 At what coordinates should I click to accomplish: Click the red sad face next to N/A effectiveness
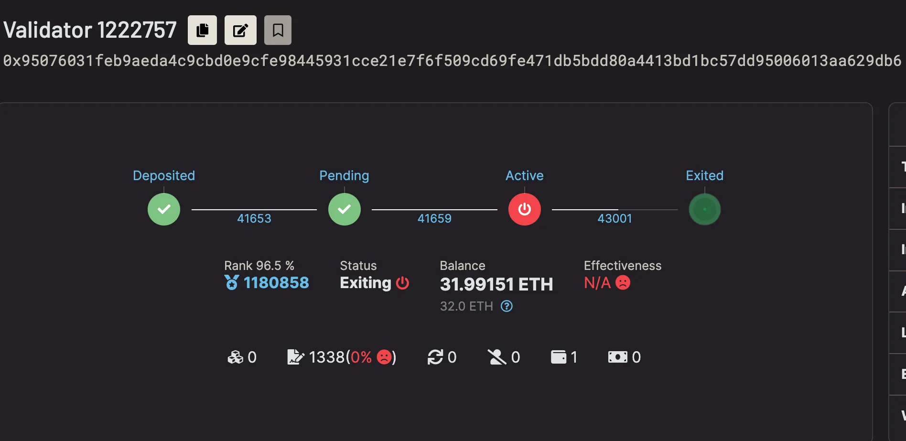point(623,283)
